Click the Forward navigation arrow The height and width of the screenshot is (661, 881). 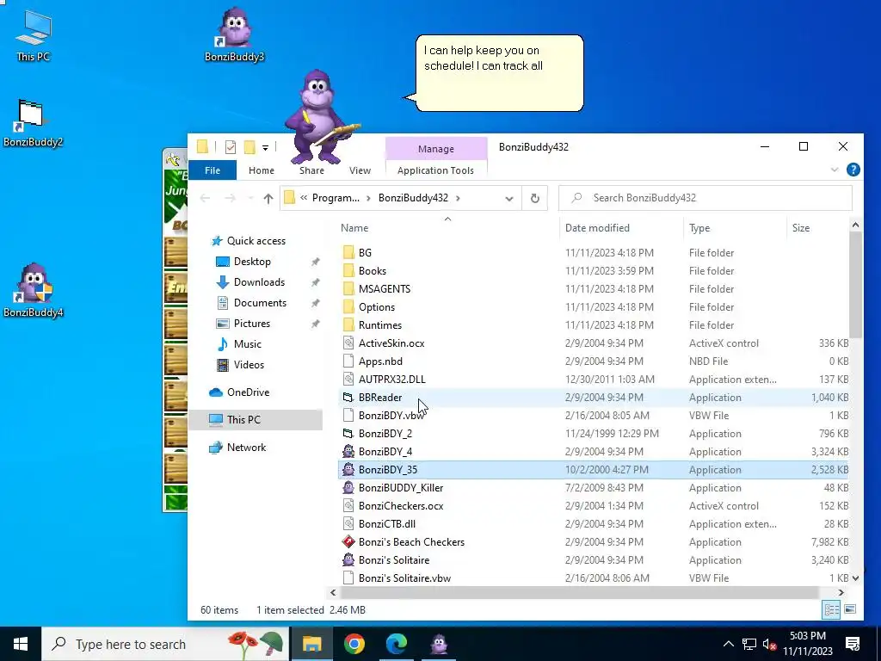(230, 198)
